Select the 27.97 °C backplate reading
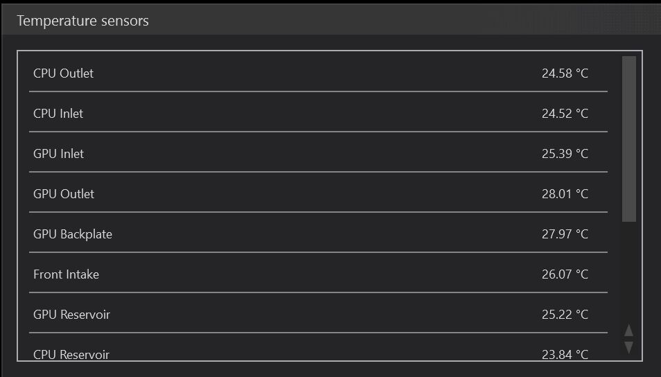The height and width of the screenshot is (377, 661). [x=565, y=234]
